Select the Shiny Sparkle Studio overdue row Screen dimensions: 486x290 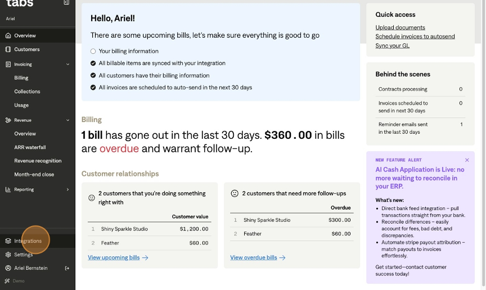[x=291, y=220]
